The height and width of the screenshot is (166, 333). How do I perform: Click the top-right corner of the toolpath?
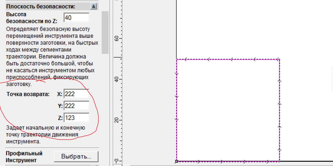pos(279,59)
